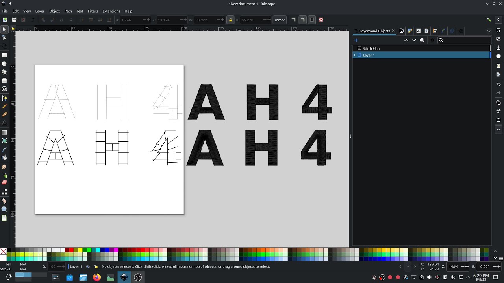Click the Undo arrow in commands bar
Viewport: 504px width, 283px height.
(x=498, y=84)
